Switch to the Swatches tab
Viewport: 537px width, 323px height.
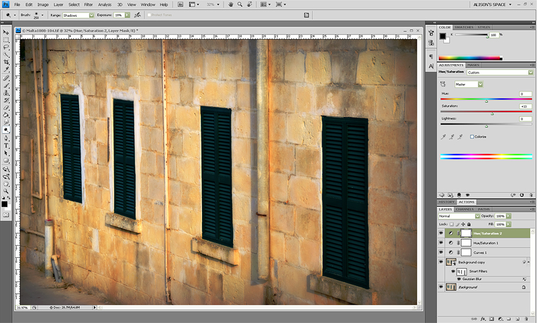click(465, 28)
